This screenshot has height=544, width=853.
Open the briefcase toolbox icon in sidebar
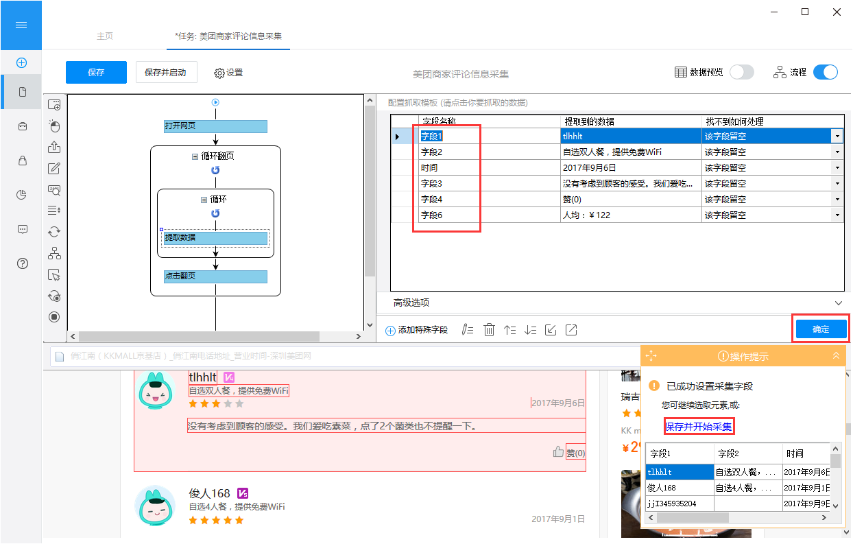click(23, 126)
